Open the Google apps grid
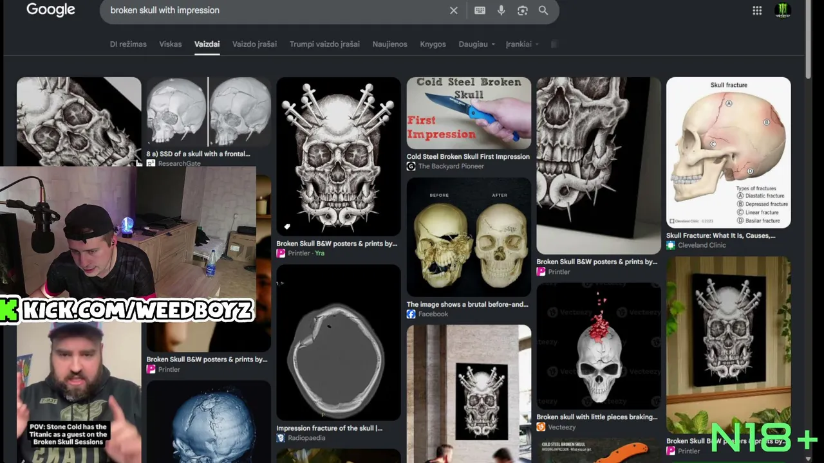Image resolution: width=824 pixels, height=463 pixels. (x=757, y=10)
